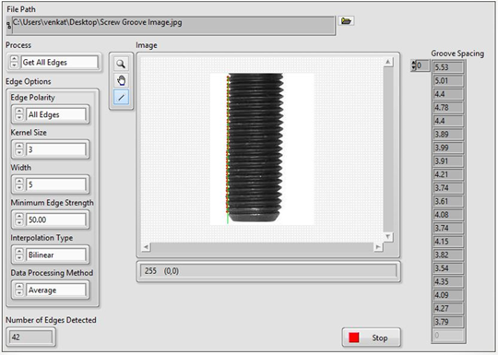This screenshot has height=355, width=498.
Task: Adjust Kernel Size stepper arrows
Action: point(19,149)
